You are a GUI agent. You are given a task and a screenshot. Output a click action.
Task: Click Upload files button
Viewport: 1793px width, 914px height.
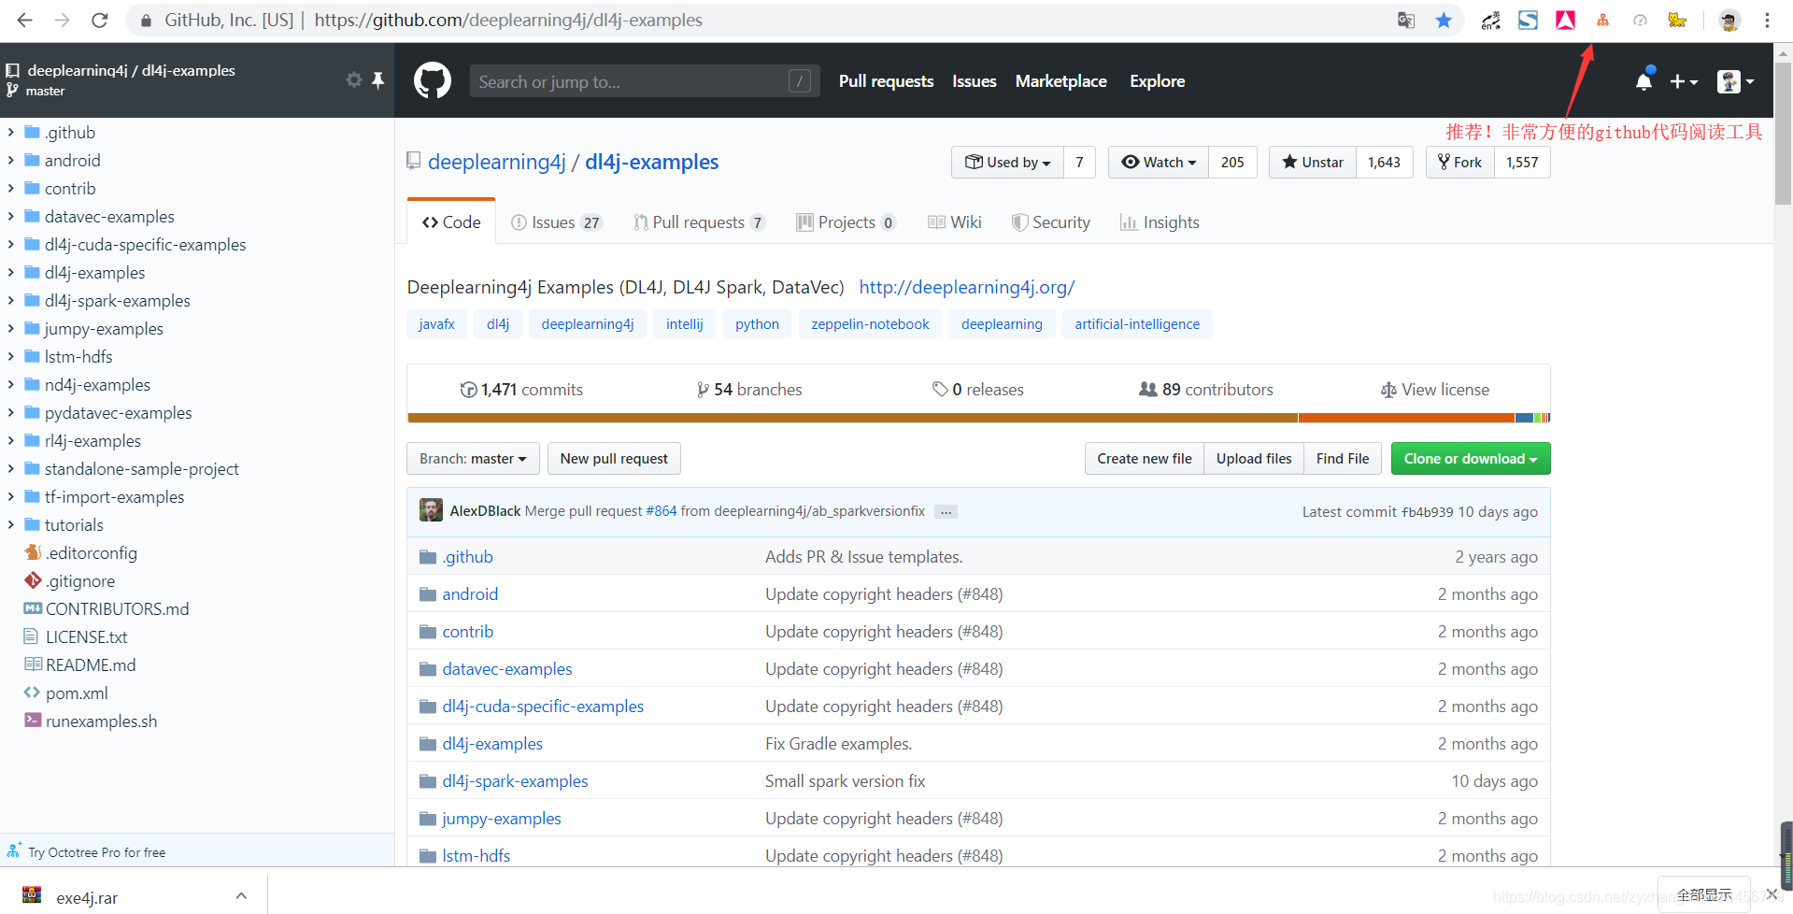(1254, 459)
